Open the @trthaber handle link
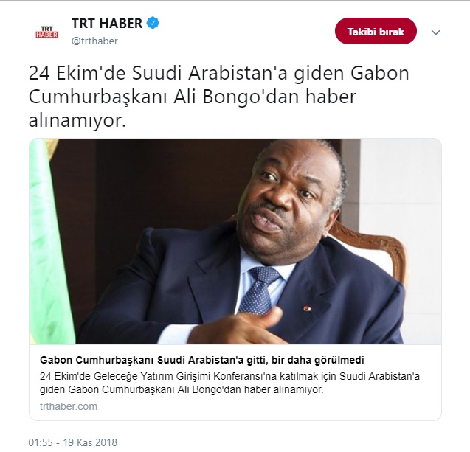 94,41
